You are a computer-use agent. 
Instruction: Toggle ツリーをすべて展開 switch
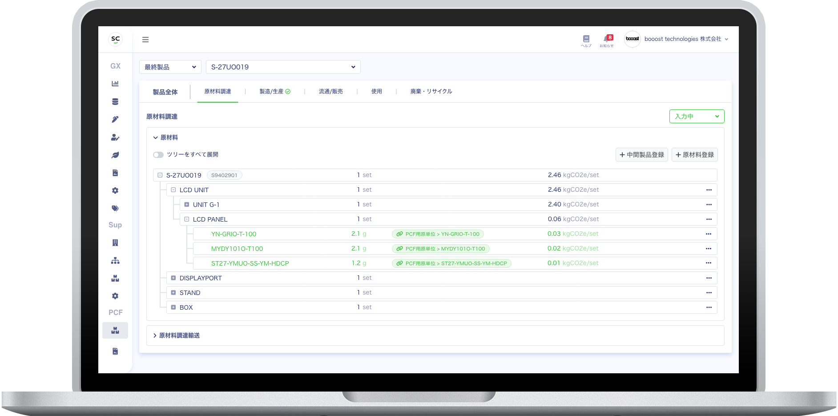158,155
